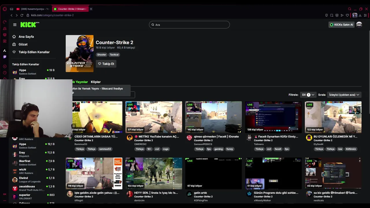Add bookmark with heart icon in toolbar
Screen dimensions: 370x208
(x=347, y=15)
